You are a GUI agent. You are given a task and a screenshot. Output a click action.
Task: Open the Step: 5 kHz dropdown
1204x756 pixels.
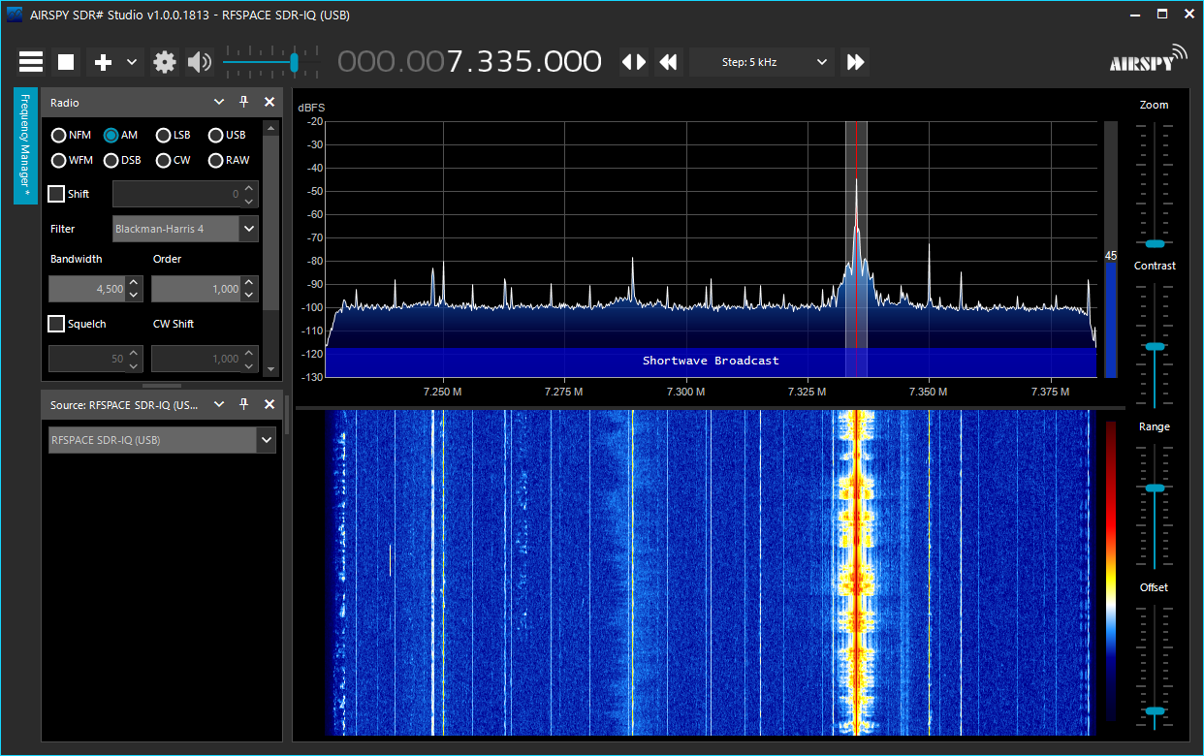762,62
